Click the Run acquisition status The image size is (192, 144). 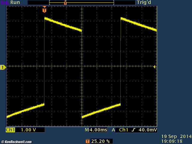[15, 2]
